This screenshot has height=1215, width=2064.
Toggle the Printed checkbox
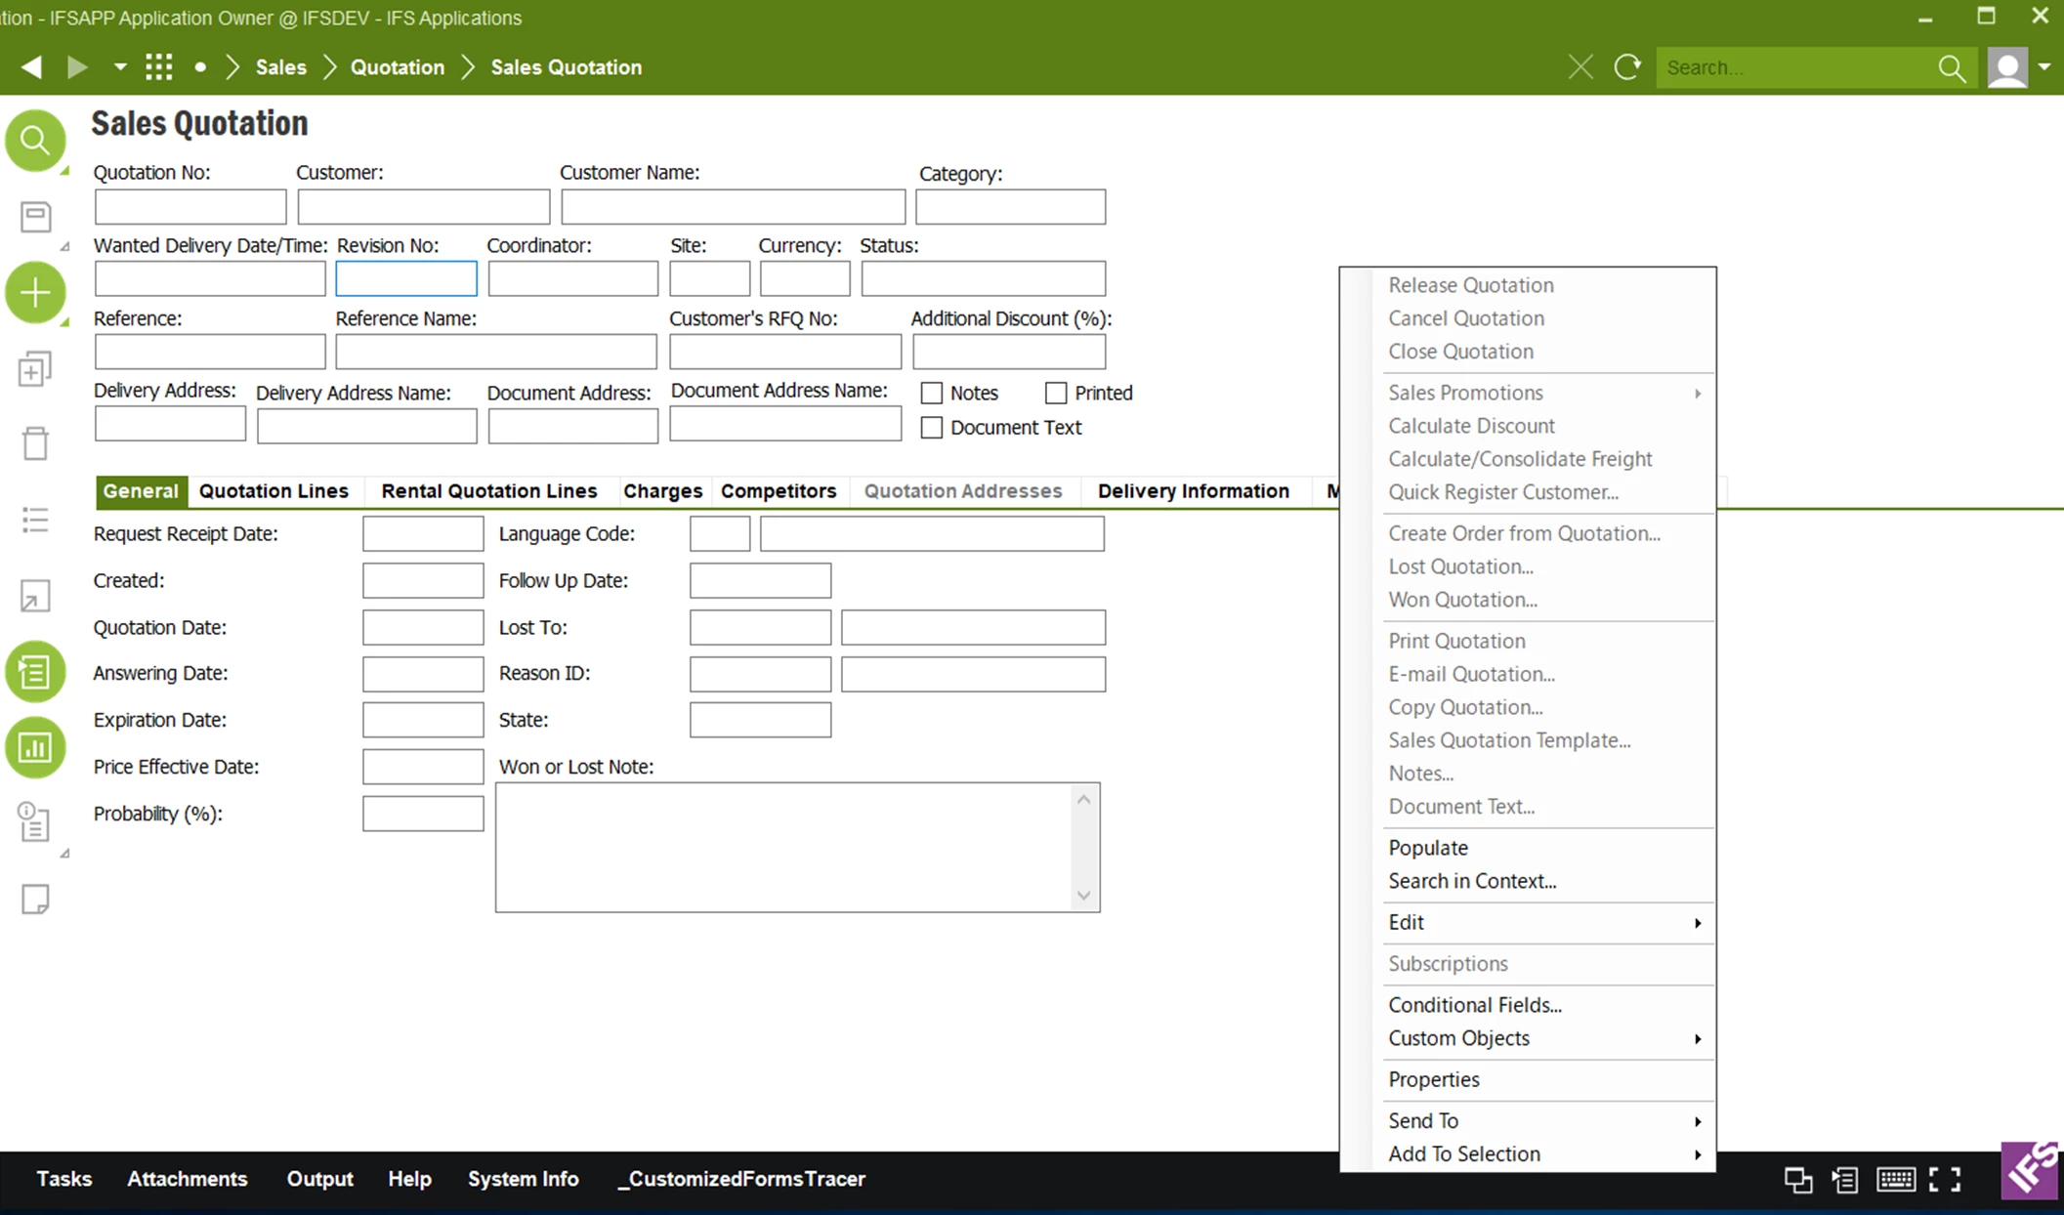[x=1056, y=393]
